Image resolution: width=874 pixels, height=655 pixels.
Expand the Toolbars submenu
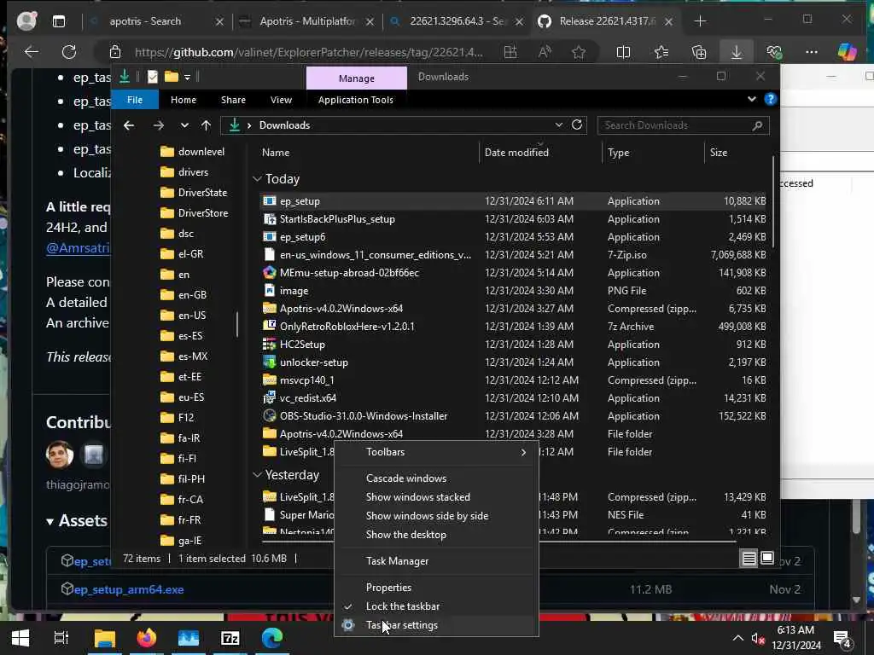pyautogui.click(x=437, y=452)
